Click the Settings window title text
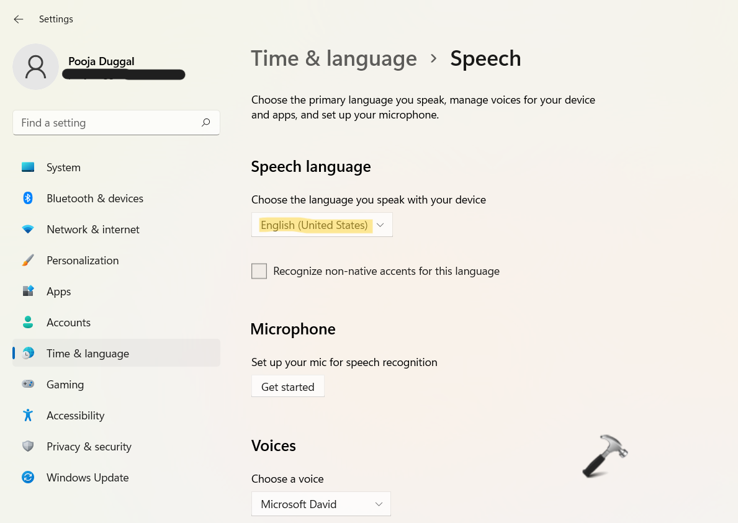Viewport: 738px width, 523px height. pos(56,19)
